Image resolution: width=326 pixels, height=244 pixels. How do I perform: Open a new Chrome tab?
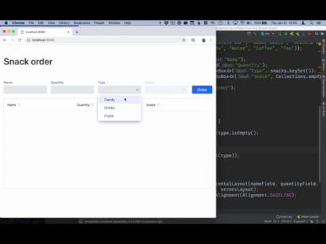point(77,32)
